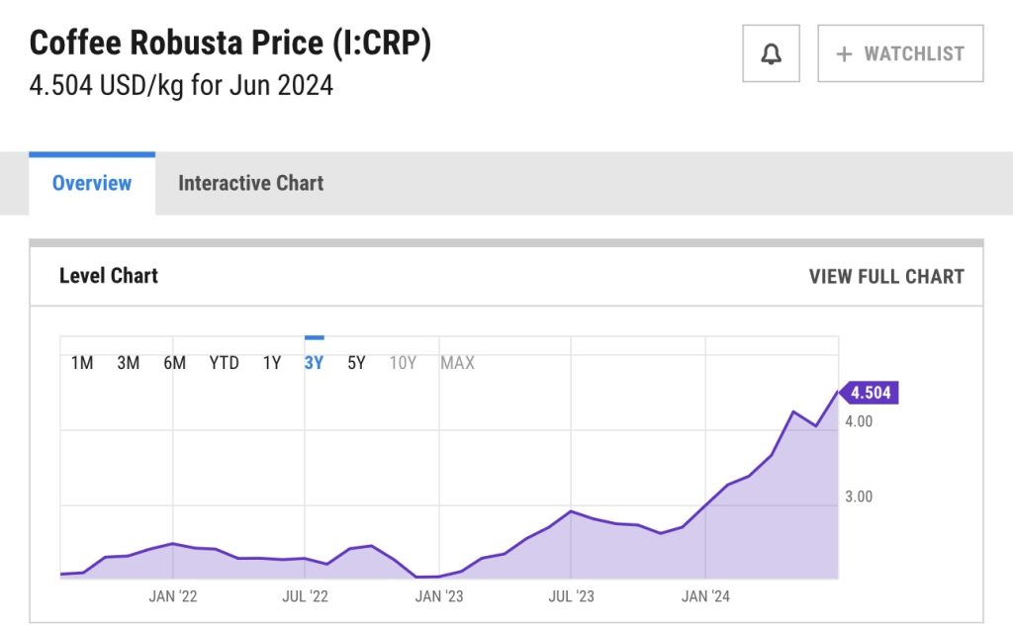Select the active 3Y range
Image resolution: width=1013 pixels, height=632 pixels.
(x=314, y=363)
